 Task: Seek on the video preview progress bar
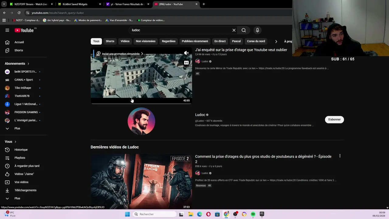pos(141,103)
